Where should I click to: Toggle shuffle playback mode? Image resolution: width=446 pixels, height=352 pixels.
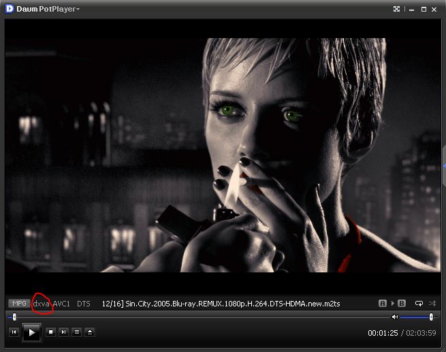tap(432, 303)
